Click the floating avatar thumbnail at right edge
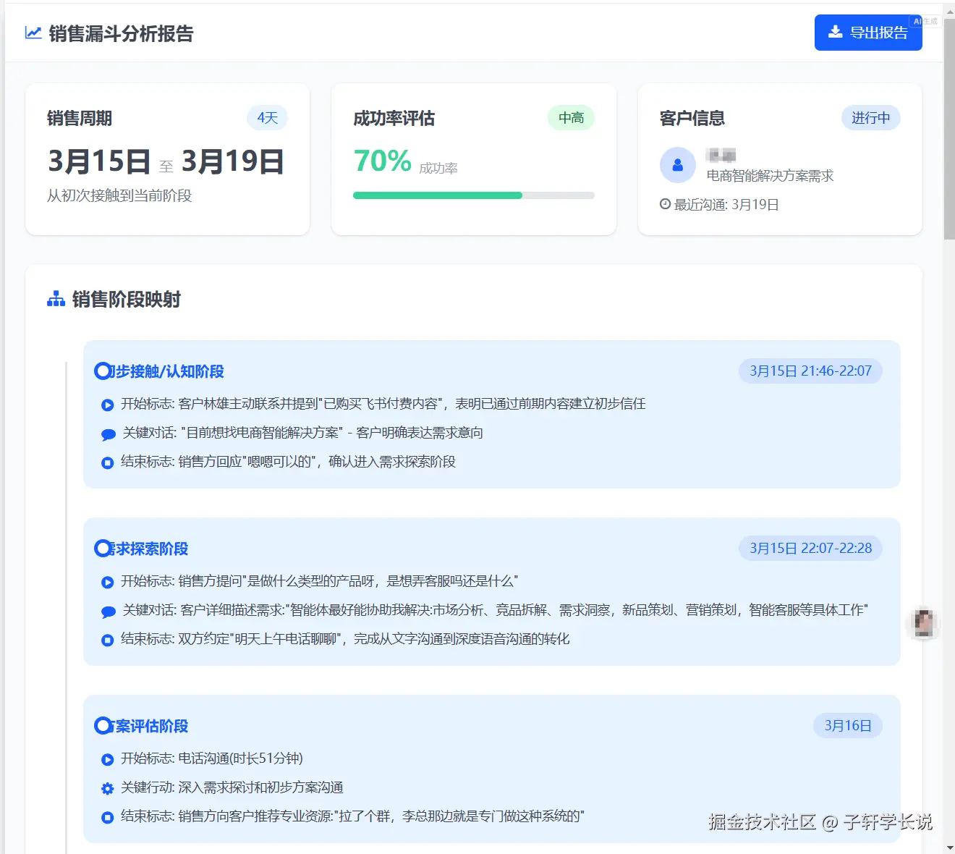 click(x=924, y=623)
